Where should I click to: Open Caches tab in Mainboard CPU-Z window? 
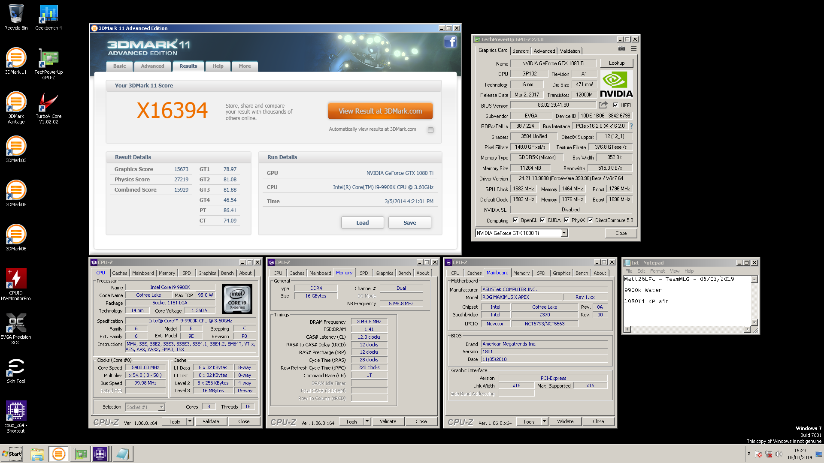pyautogui.click(x=474, y=273)
